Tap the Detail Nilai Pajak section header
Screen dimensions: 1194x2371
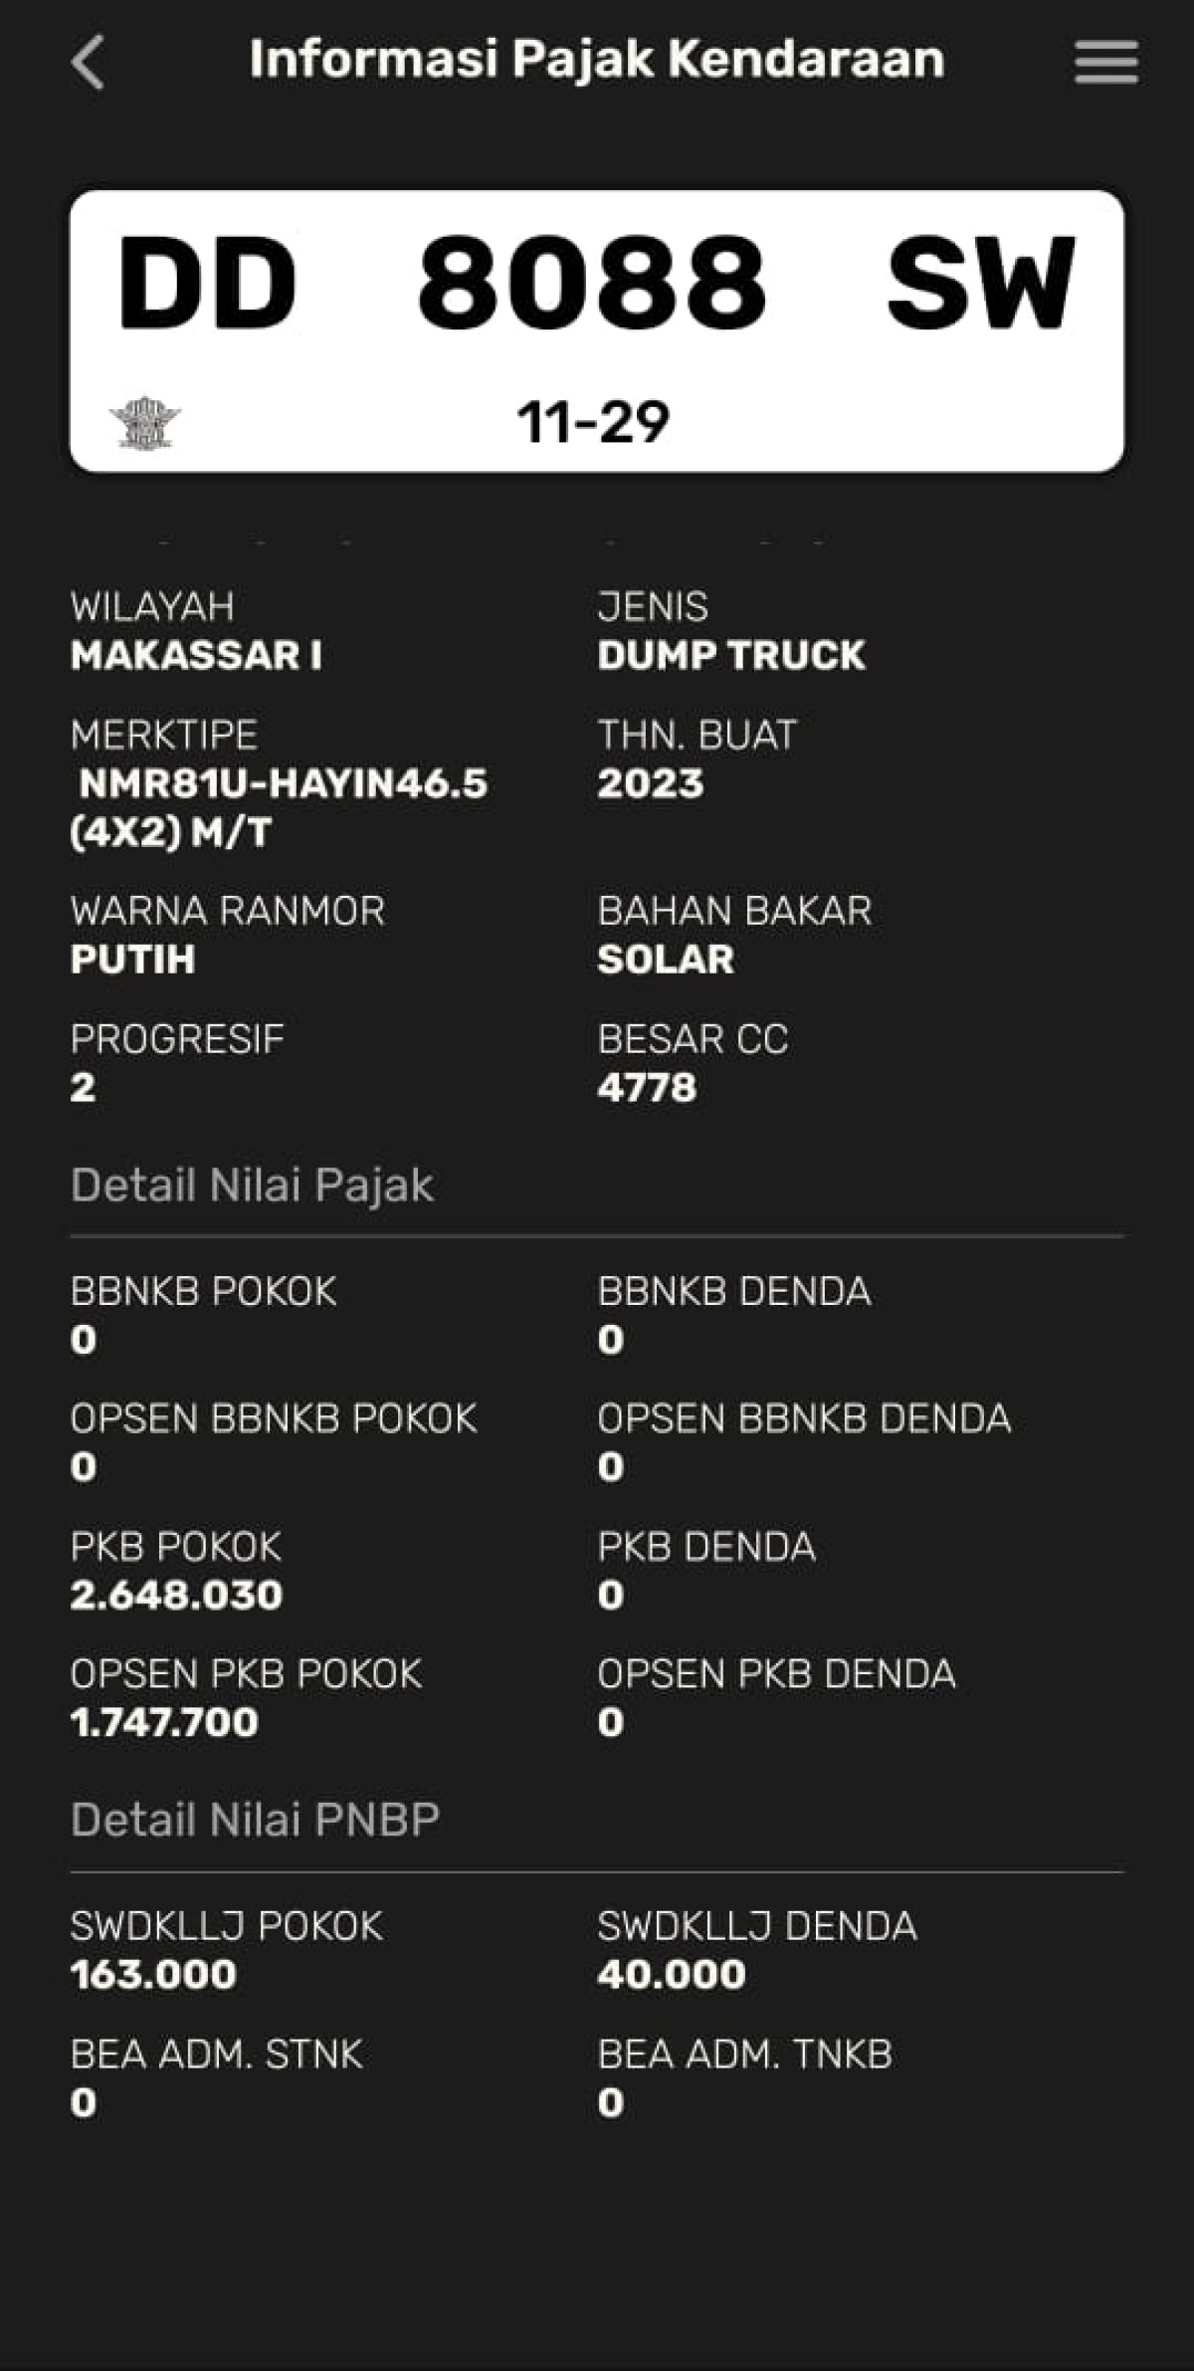252,1185
